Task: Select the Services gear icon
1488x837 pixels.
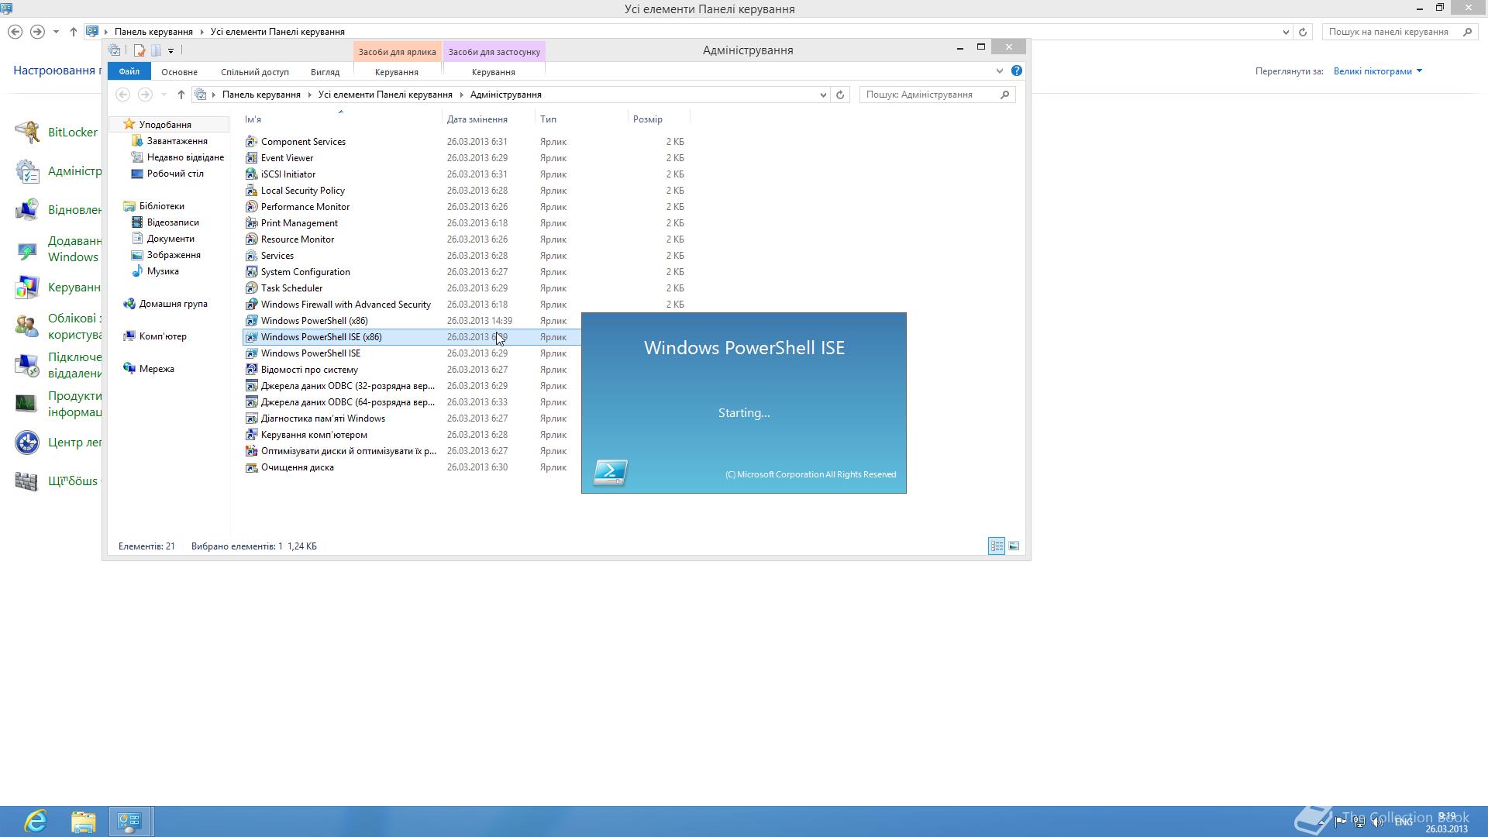Action: coord(251,256)
